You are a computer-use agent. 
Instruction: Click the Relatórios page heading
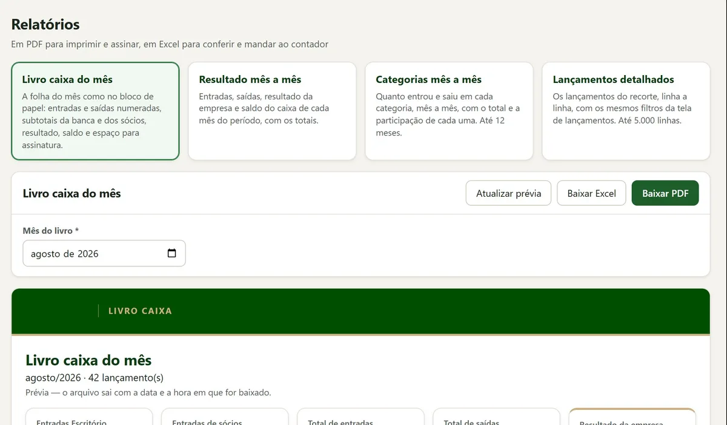point(45,25)
